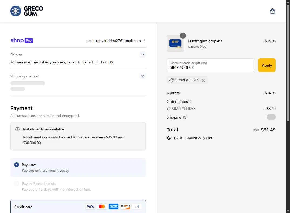Image resolution: width=290 pixels, height=213 pixels.
Task: Click the Shop Pay logo
Action: (x=22, y=40)
